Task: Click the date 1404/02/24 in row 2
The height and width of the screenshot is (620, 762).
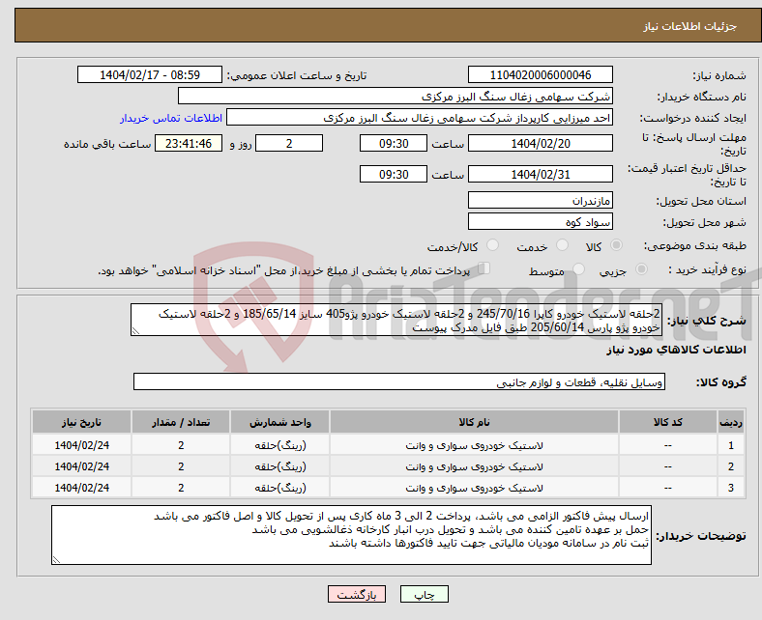Action: point(81,466)
